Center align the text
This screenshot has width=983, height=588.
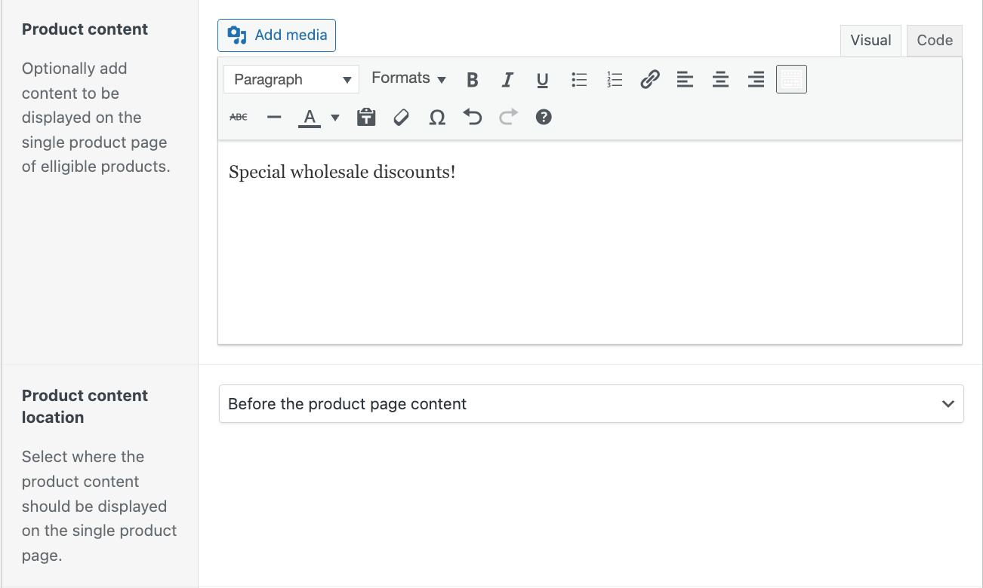click(720, 79)
